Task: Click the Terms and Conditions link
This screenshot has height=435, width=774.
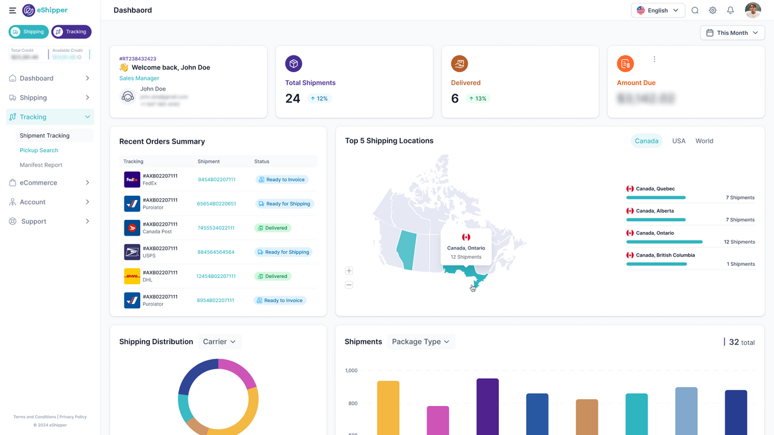Action: point(34,417)
